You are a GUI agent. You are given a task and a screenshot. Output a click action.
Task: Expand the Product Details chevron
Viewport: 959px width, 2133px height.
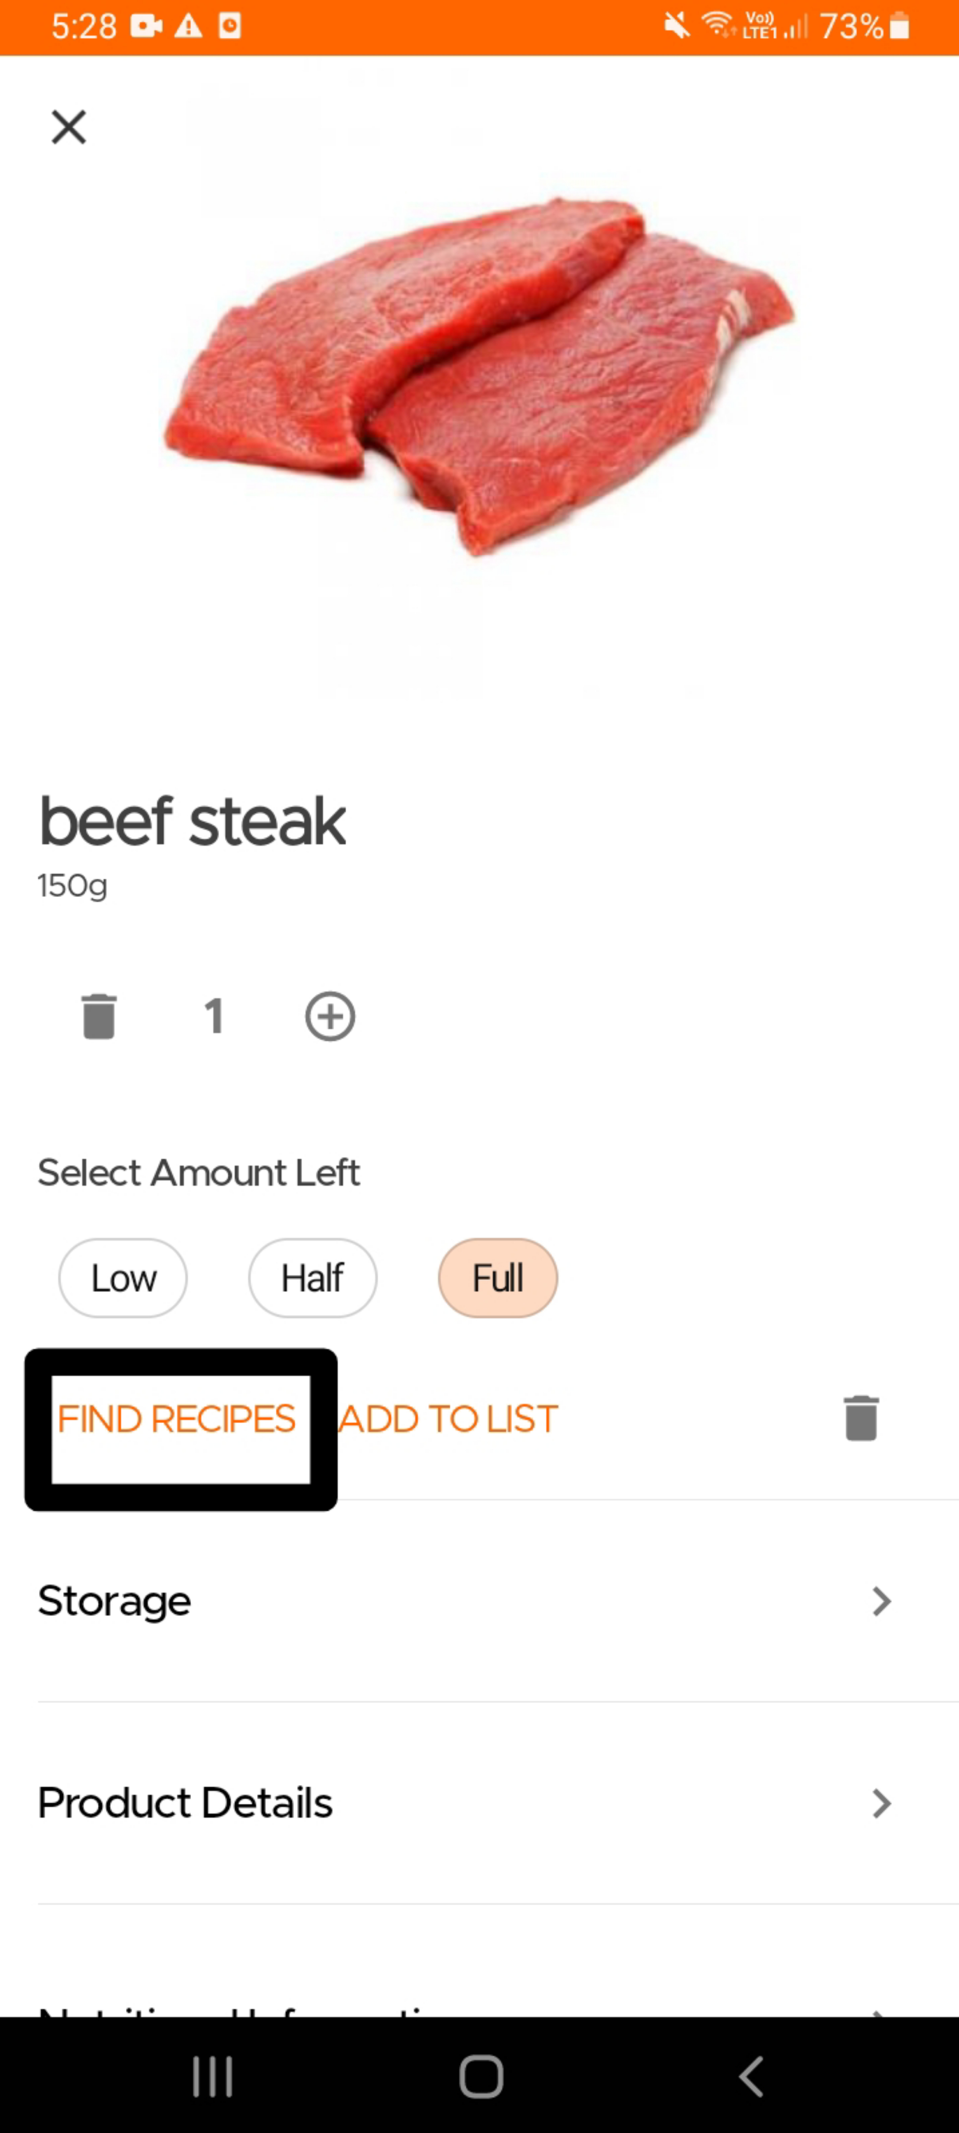tap(882, 1803)
